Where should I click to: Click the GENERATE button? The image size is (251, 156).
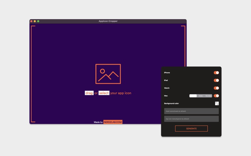pos(191,129)
